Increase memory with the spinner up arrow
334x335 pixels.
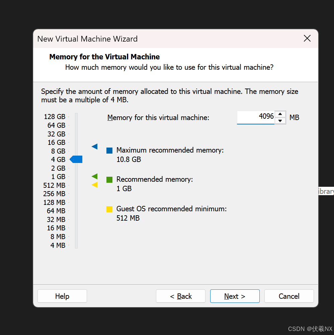point(280,114)
